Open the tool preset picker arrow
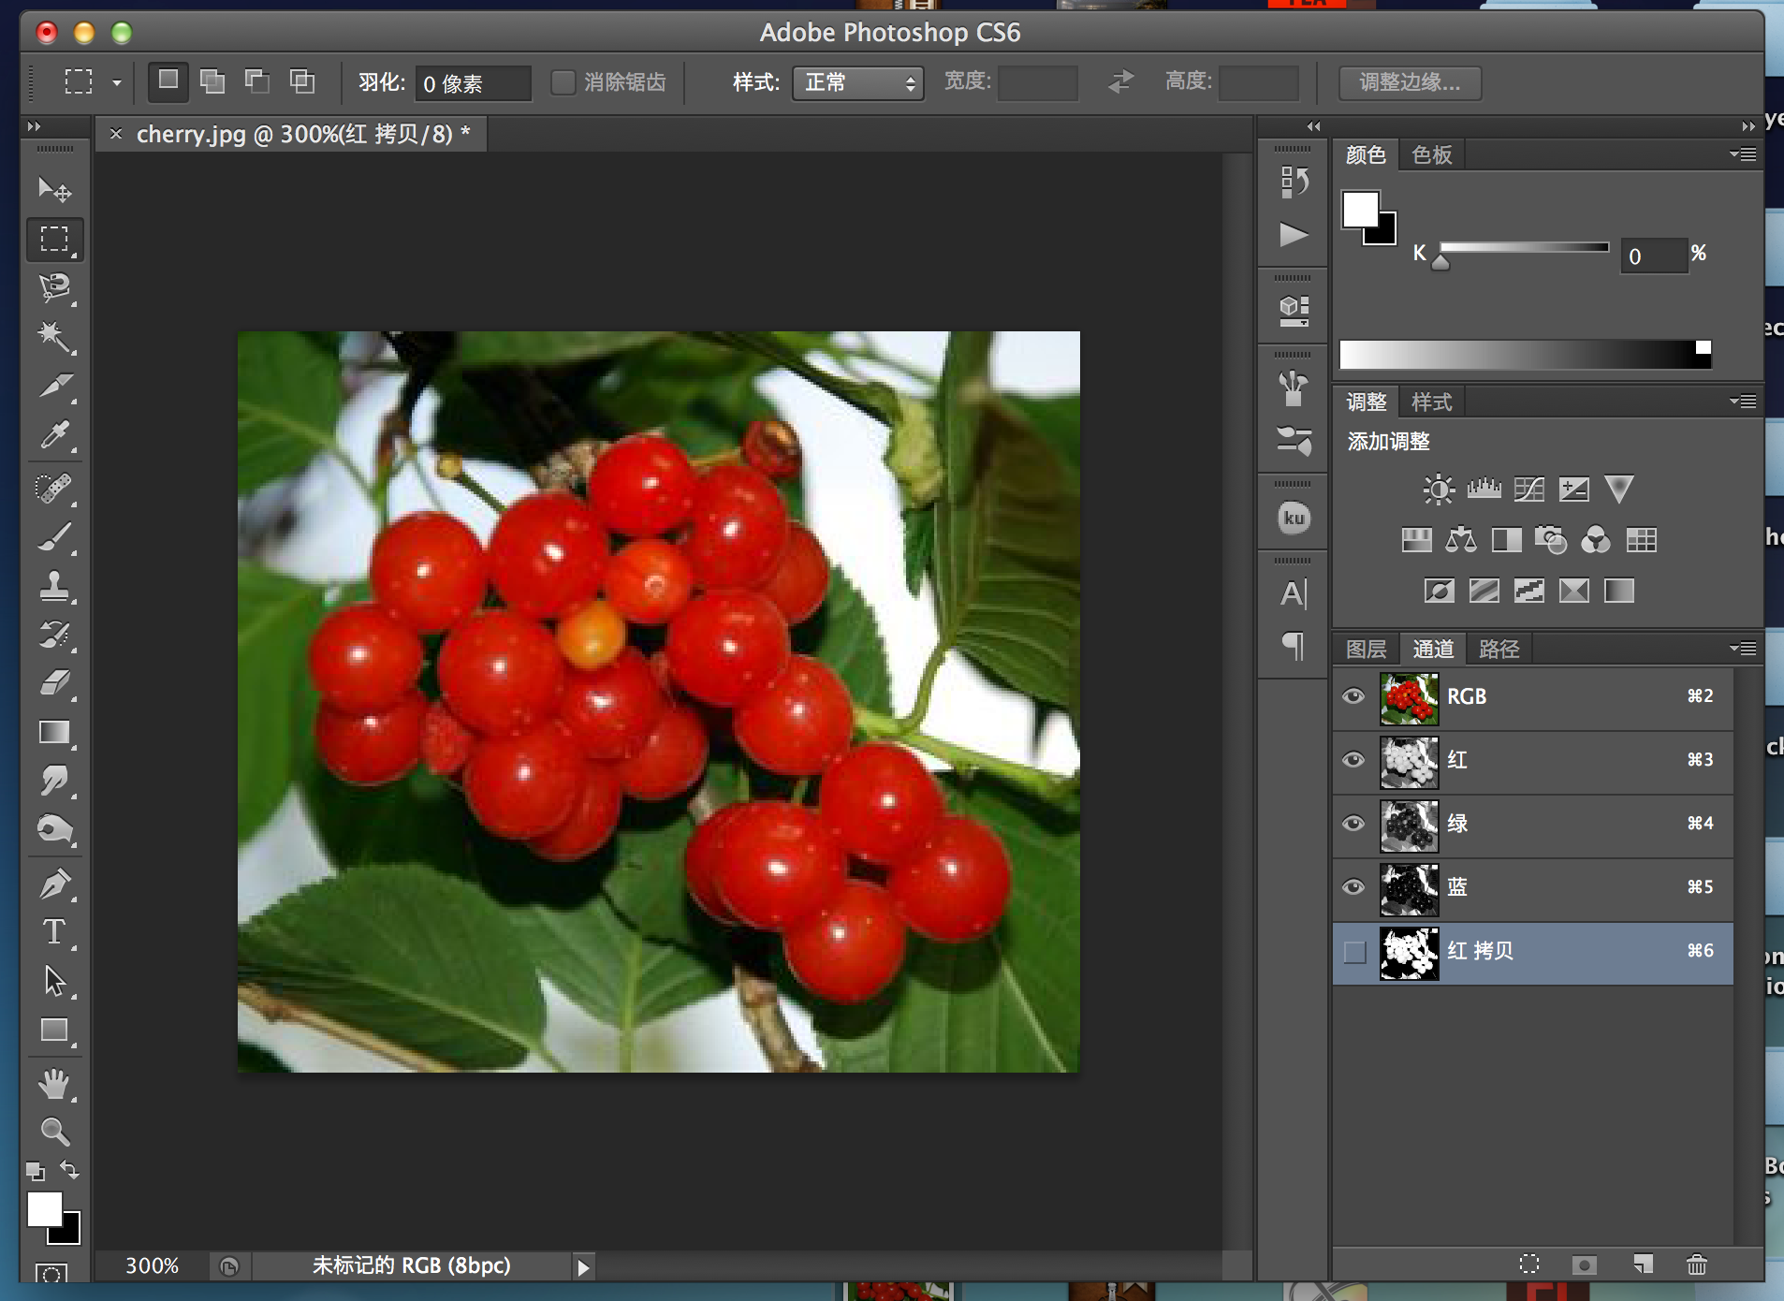The image size is (1784, 1301). [x=117, y=83]
